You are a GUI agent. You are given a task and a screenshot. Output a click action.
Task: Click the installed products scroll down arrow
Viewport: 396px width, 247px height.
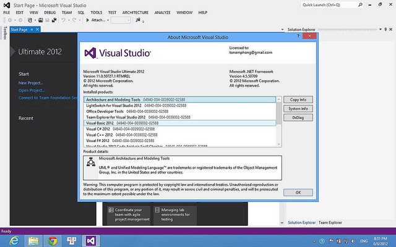[279, 144]
